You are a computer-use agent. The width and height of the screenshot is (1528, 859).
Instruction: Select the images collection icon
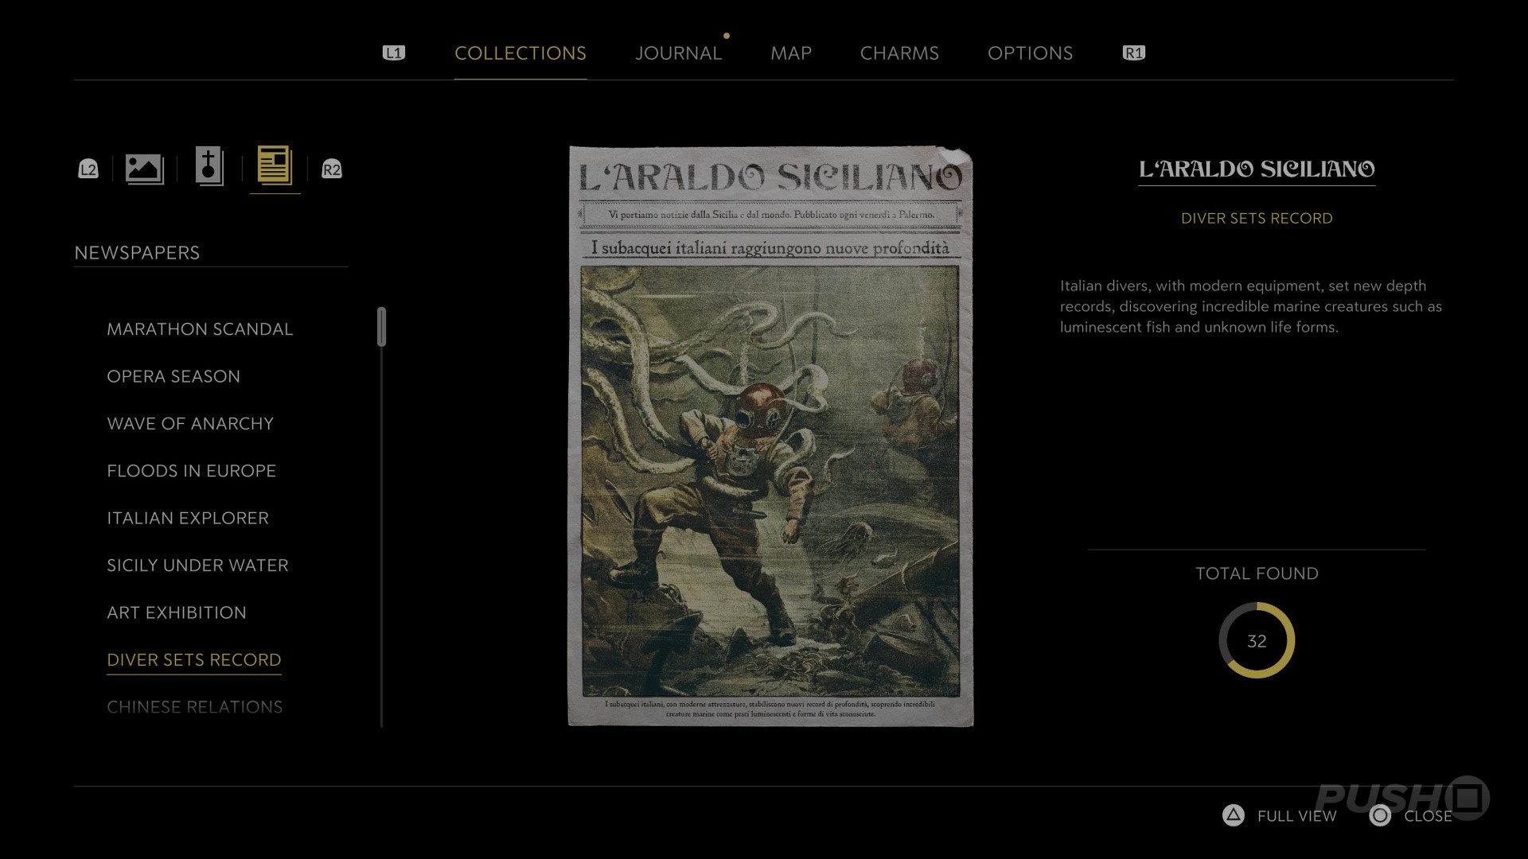click(144, 169)
